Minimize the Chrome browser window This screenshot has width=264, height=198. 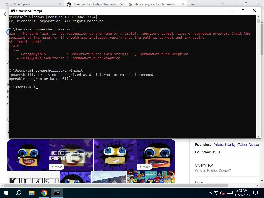point(234,4)
